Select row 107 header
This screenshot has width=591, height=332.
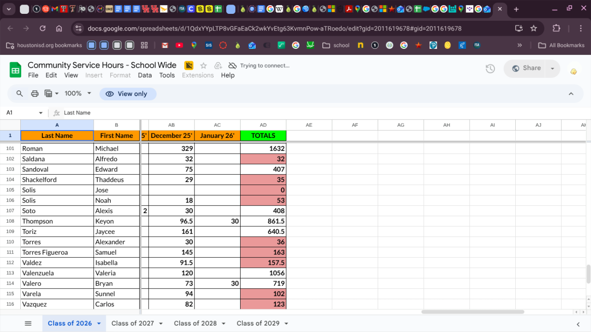pos(10,211)
